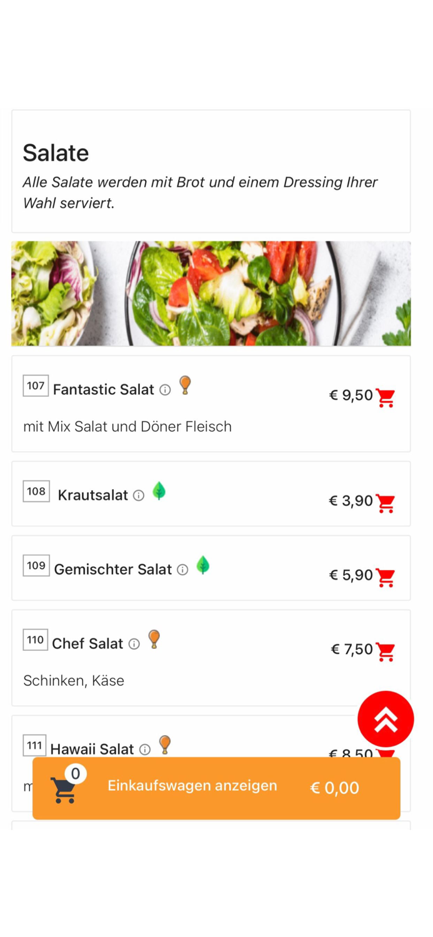
Task: Add Gemischter Salat with the cart icon
Action: tap(386, 577)
